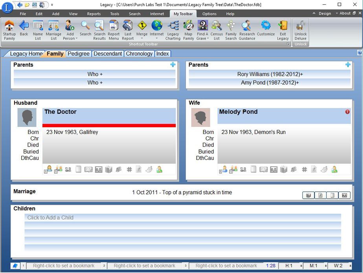The width and height of the screenshot is (363, 273).
Task: Expand the Find A Grave dropdown
Action: point(208,38)
